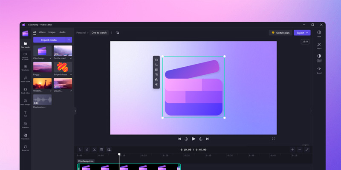This screenshot has width=341, height=170.
Task: Switch to the Audio media tab
Action: [62, 32]
